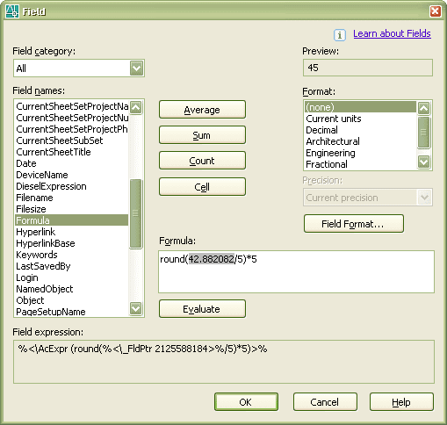This screenshot has height=425, width=447.
Task: Click the Cell button
Action: tap(202, 187)
